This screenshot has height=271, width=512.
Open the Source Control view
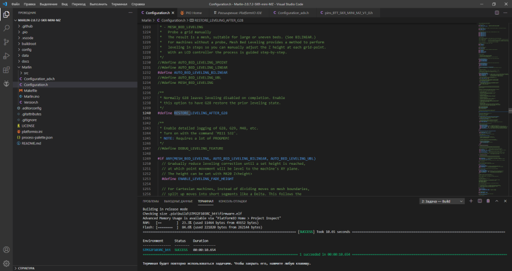click(x=6, y=42)
